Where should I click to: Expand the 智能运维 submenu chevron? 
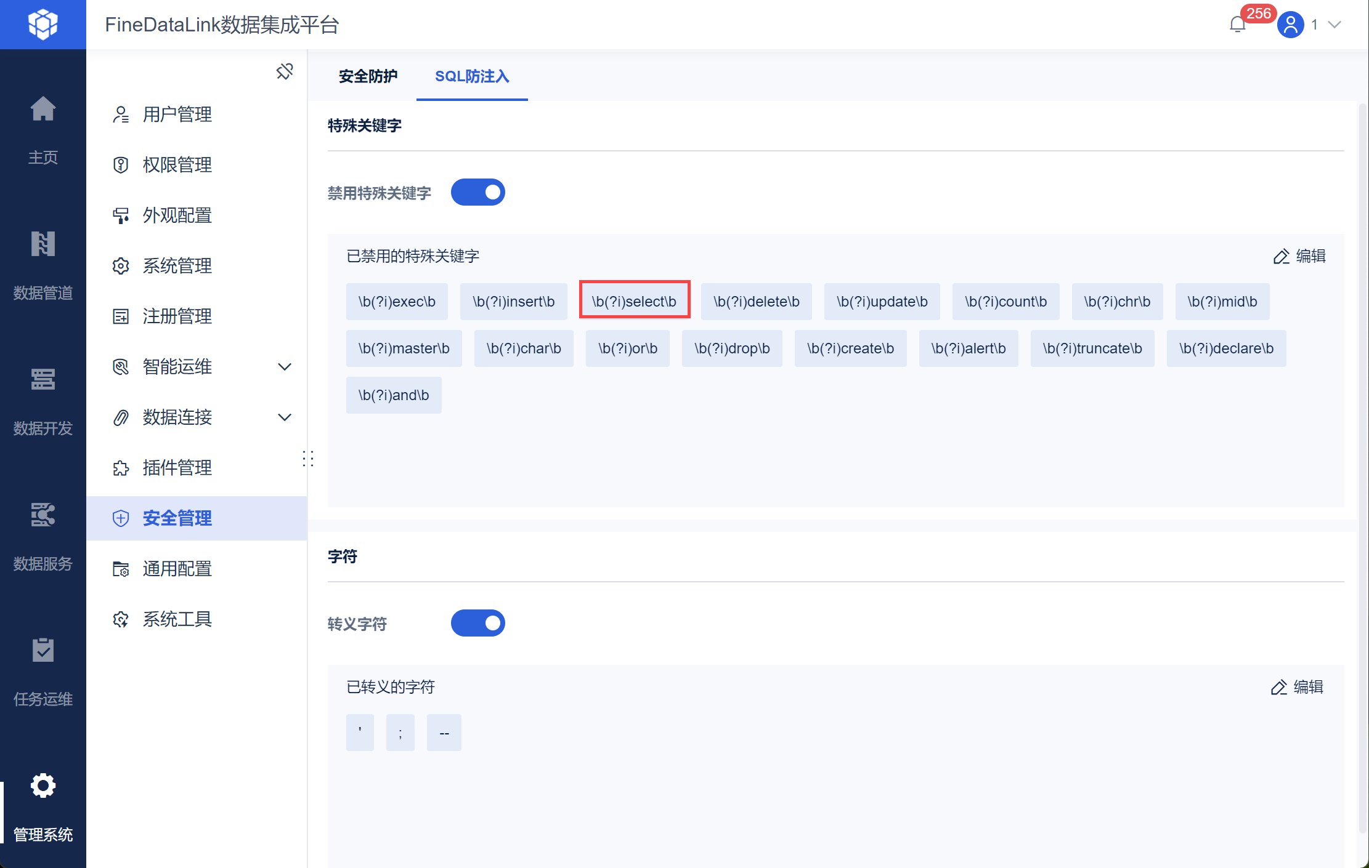(285, 367)
